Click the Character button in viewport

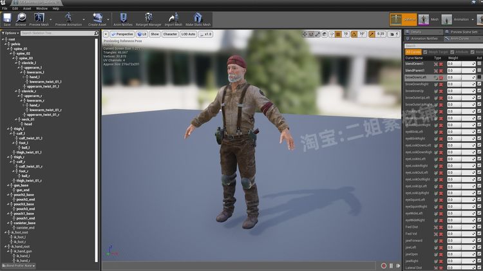170,34
